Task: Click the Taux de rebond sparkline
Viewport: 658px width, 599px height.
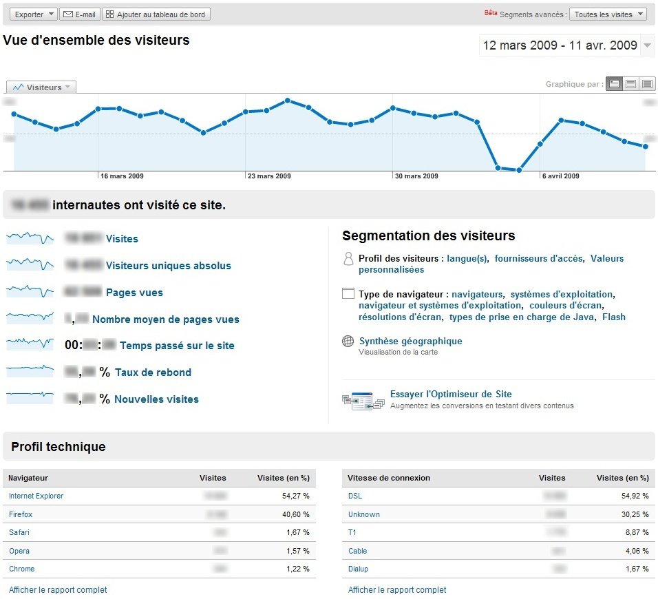Action: [x=30, y=372]
